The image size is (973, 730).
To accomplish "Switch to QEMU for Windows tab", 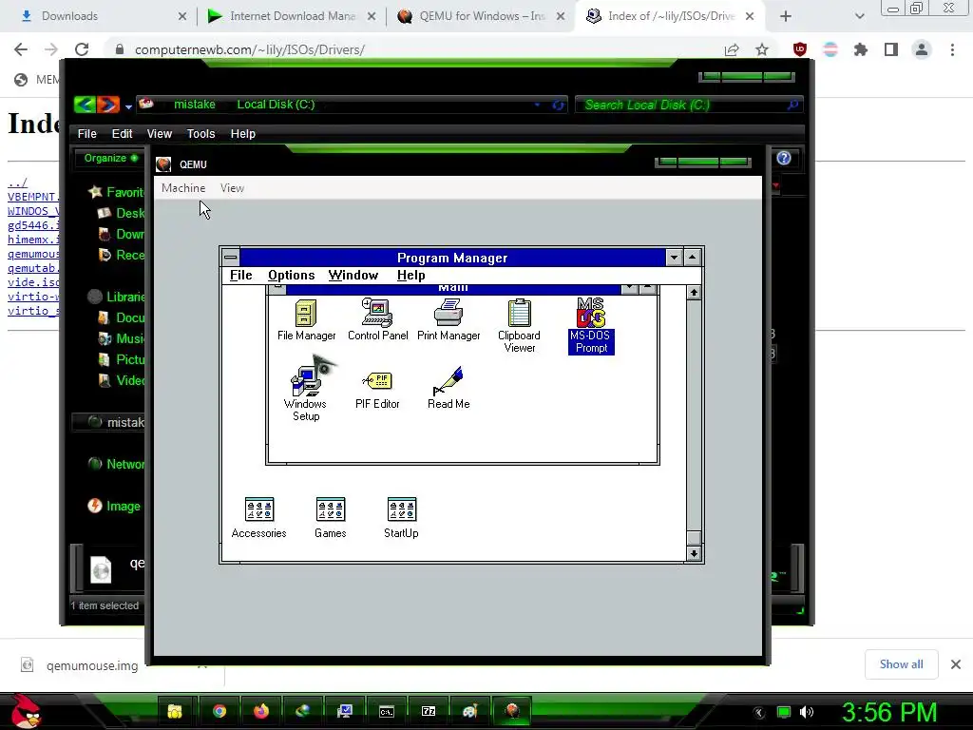I will pyautogui.click(x=482, y=16).
